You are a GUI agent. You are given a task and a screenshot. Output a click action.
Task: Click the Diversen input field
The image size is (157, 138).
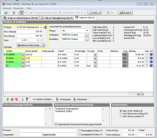48,131
